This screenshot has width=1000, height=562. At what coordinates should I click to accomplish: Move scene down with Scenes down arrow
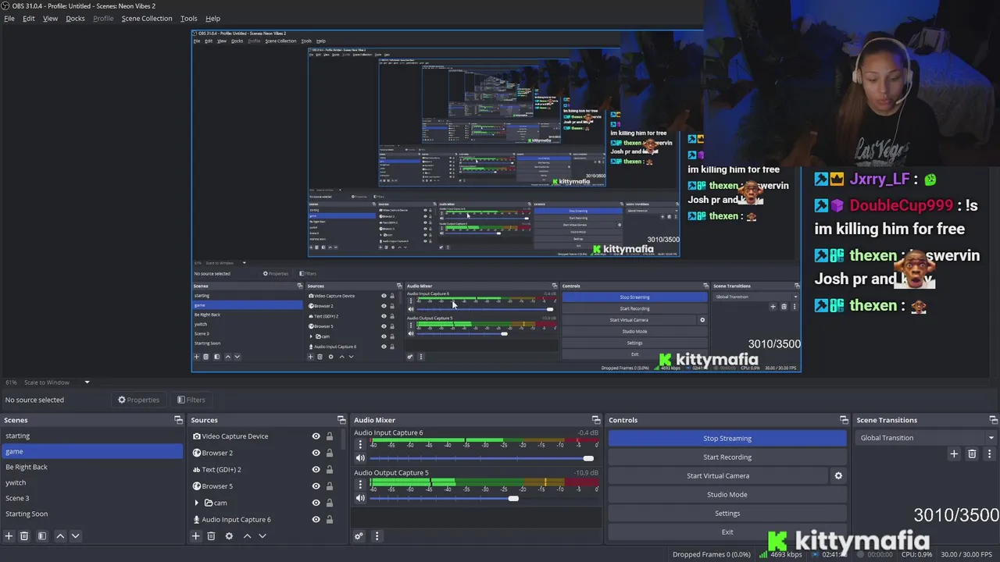point(75,536)
